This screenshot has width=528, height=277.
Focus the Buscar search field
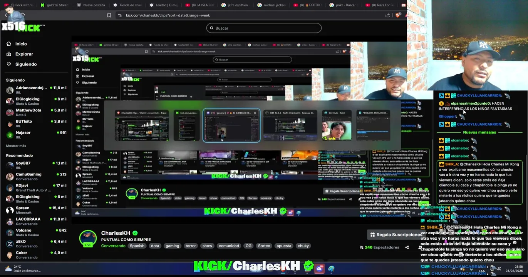click(264, 28)
